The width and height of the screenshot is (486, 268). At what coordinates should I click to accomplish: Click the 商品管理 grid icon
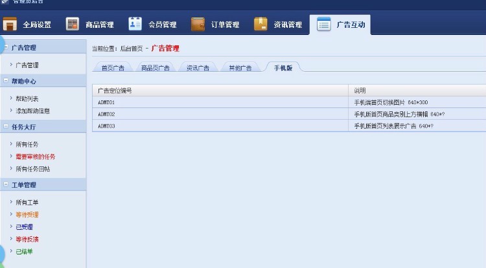73,24
